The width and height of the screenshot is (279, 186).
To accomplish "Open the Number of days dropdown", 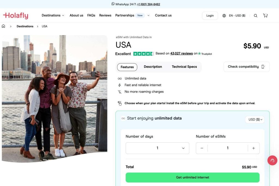I will coord(157,148).
